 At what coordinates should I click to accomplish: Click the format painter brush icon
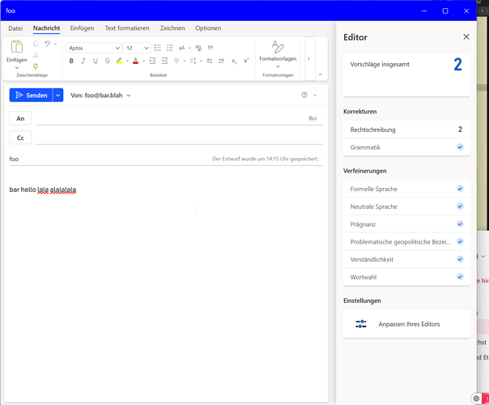(36, 66)
